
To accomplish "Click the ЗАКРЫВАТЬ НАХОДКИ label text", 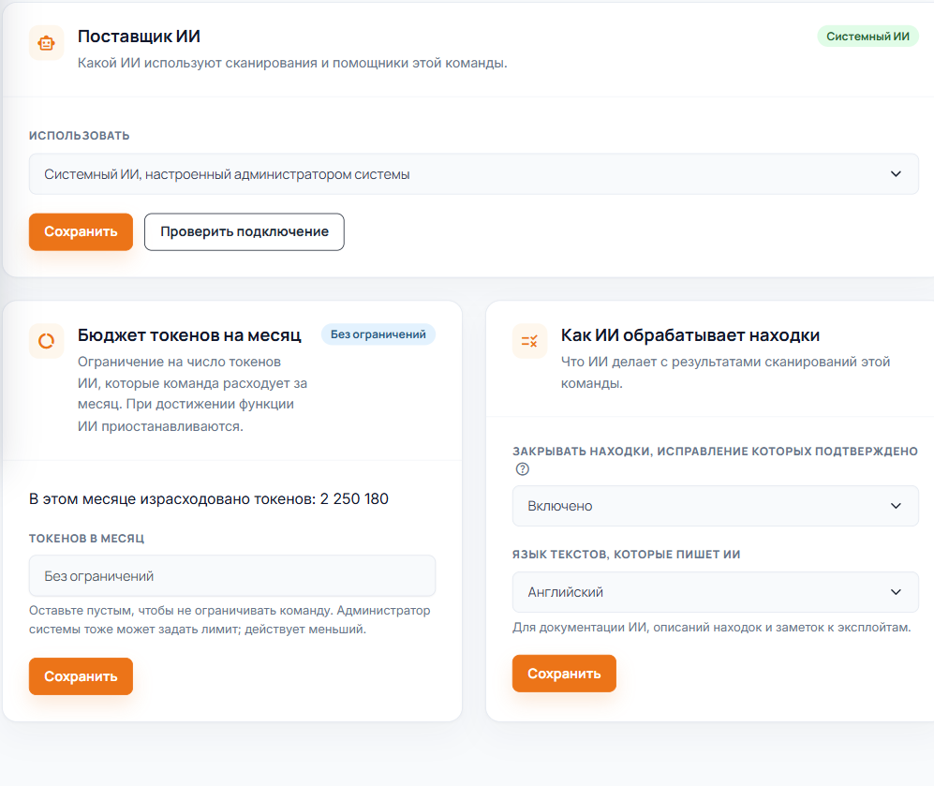I will [715, 452].
